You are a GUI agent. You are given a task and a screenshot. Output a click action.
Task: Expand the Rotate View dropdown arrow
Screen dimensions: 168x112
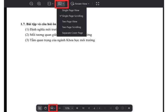tap(88, 4)
